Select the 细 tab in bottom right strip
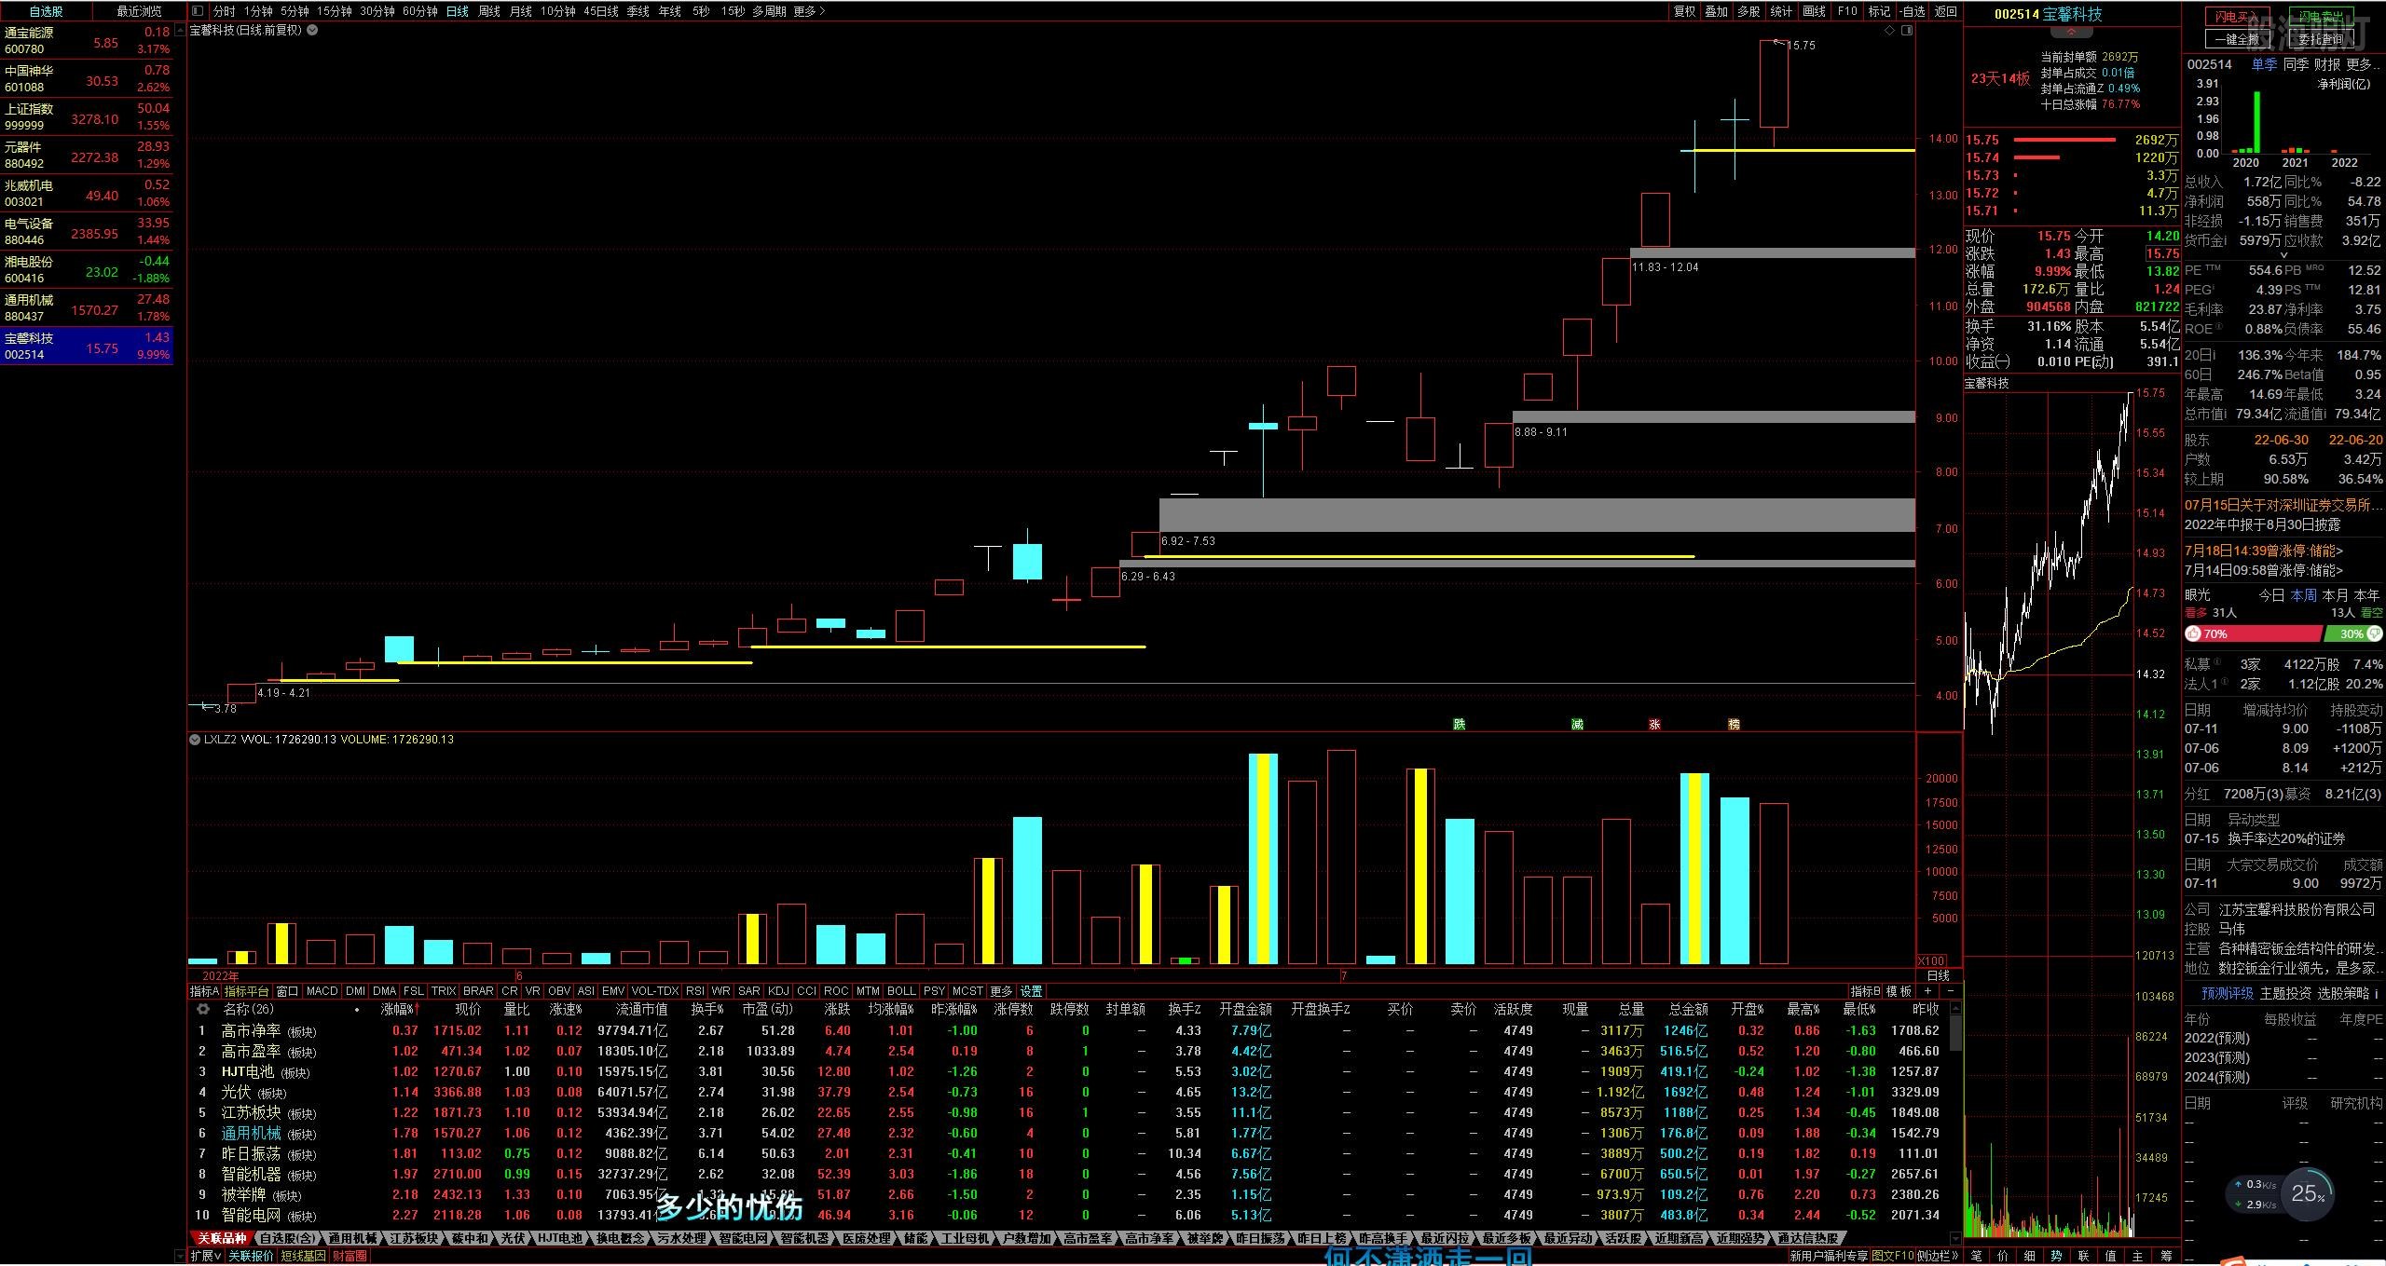 tap(2030, 1256)
